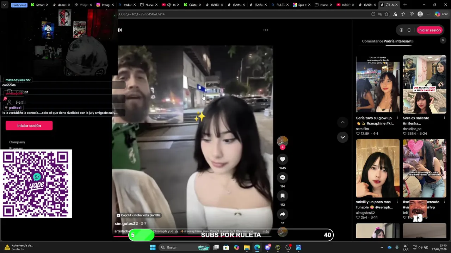451x253 pixels.
Task: Open comments via the speech bubble icon
Action: pos(282,177)
